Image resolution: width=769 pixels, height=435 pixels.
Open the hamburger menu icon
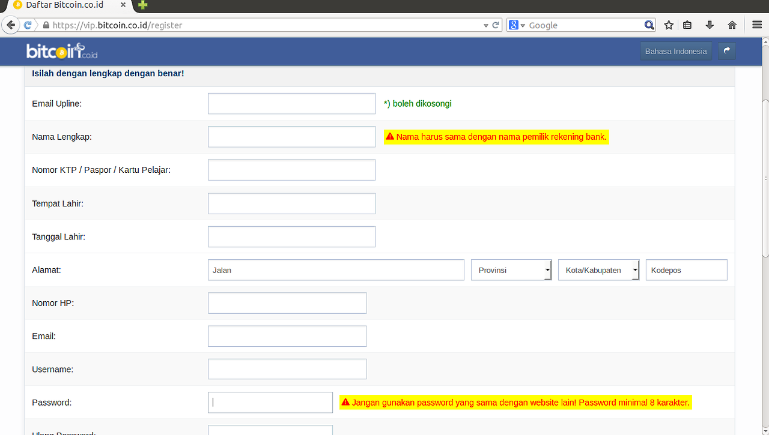757,25
